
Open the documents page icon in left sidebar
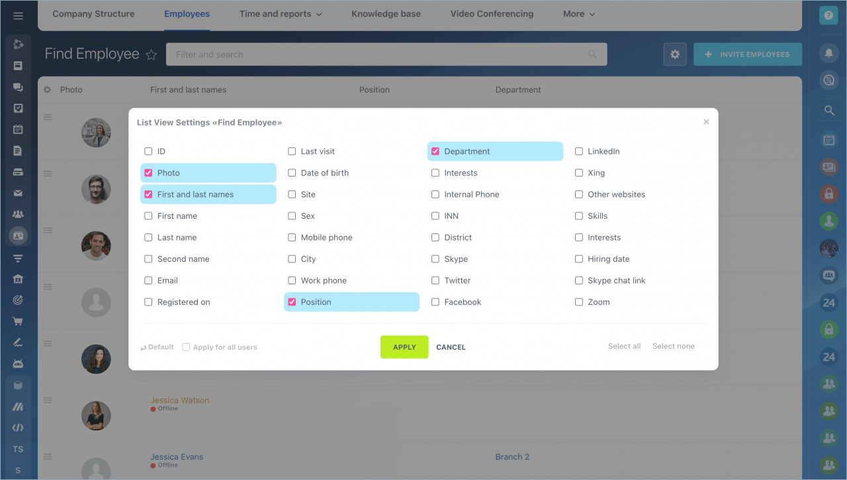(x=18, y=151)
